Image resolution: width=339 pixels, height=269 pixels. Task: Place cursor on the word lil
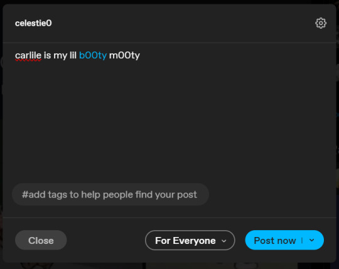pos(73,55)
